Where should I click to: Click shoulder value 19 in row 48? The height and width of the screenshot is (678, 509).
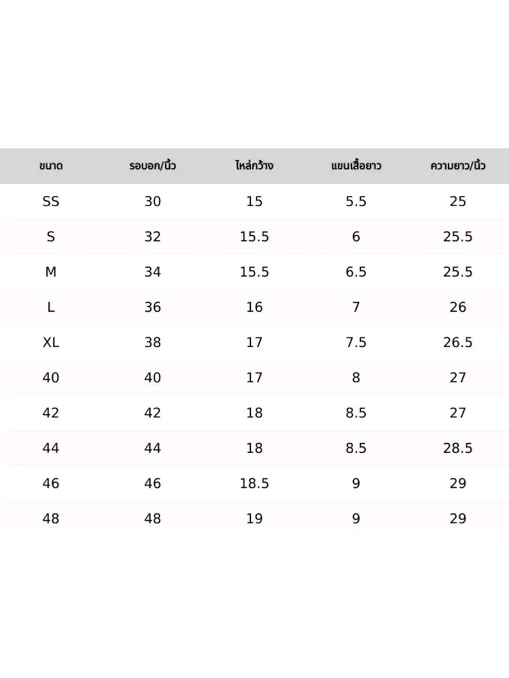(254, 518)
